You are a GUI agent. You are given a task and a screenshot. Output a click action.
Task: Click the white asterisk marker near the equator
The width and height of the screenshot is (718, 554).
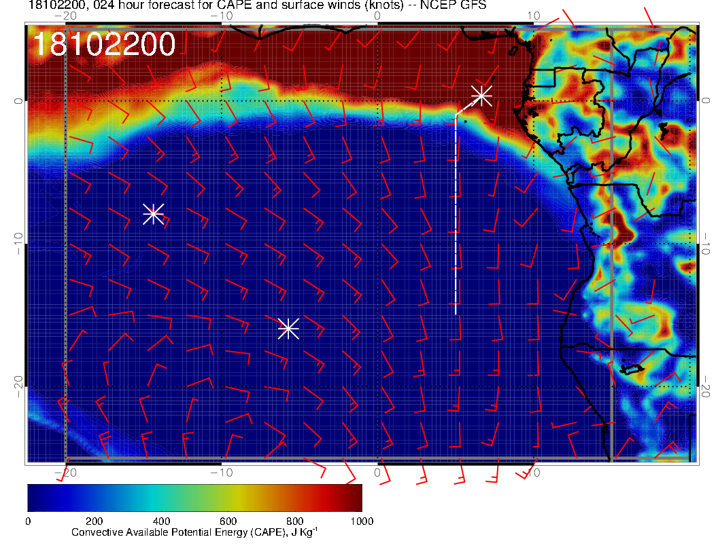pyautogui.click(x=481, y=96)
